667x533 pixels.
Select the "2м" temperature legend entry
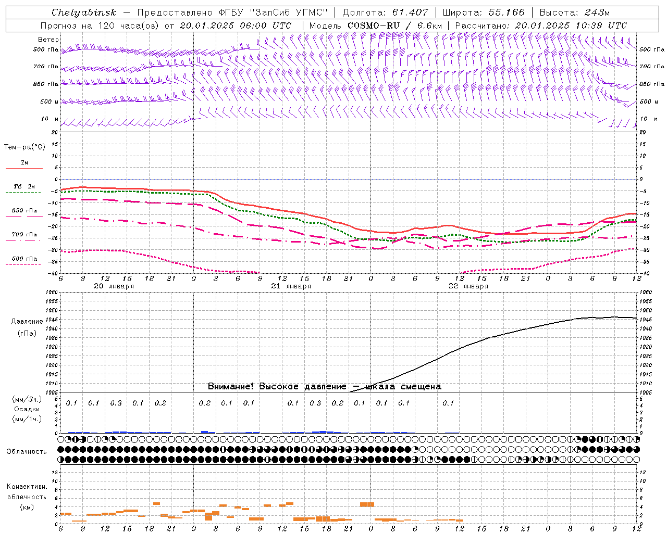click(x=24, y=163)
